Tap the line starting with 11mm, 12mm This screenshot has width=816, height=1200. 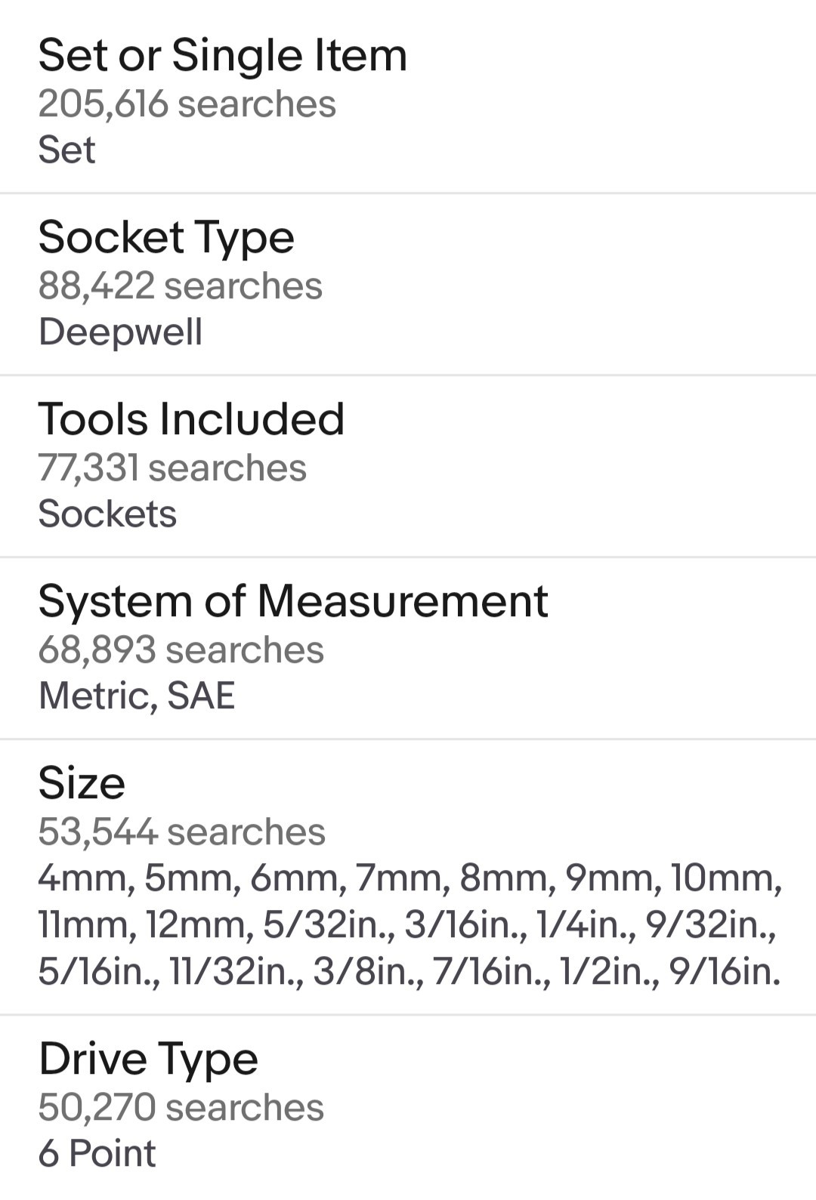(408, 925)
